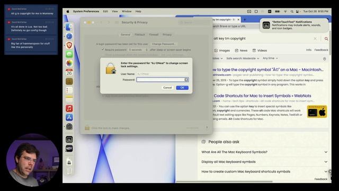This screenshot has height=191, width=339.
Task: Switch to the General tab
Action: [x=126, y=34]
